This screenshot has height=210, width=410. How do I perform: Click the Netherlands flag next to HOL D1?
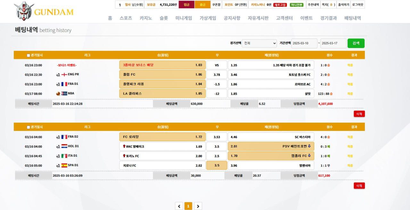pos(64,146)
